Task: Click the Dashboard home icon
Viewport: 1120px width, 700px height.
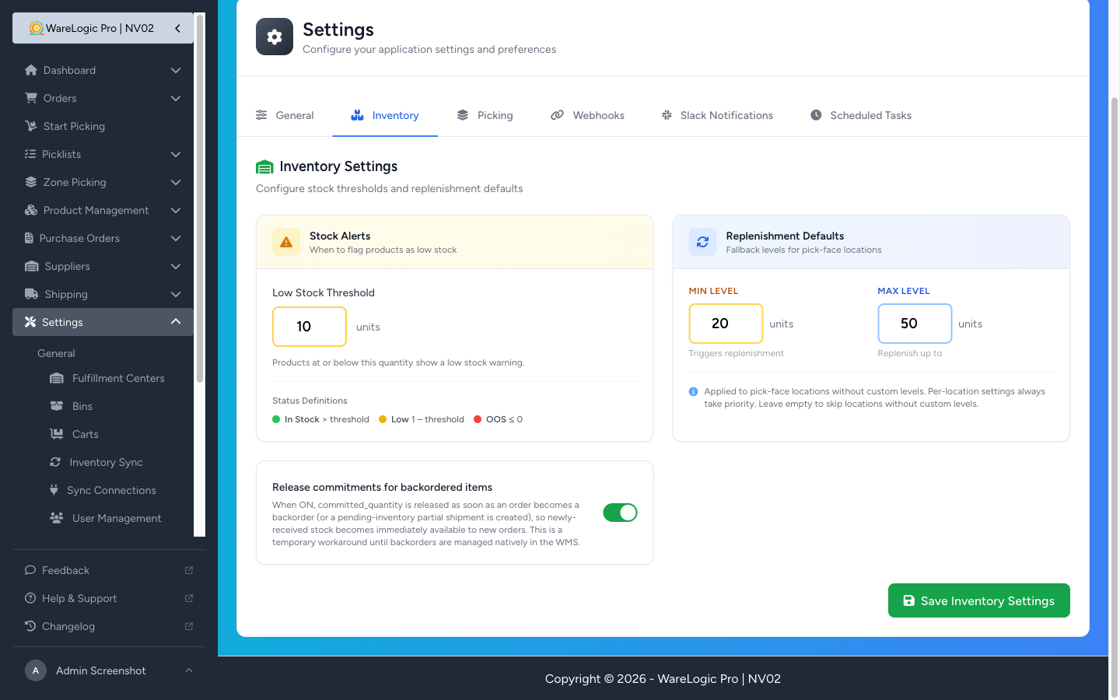Action: [31, 70]
